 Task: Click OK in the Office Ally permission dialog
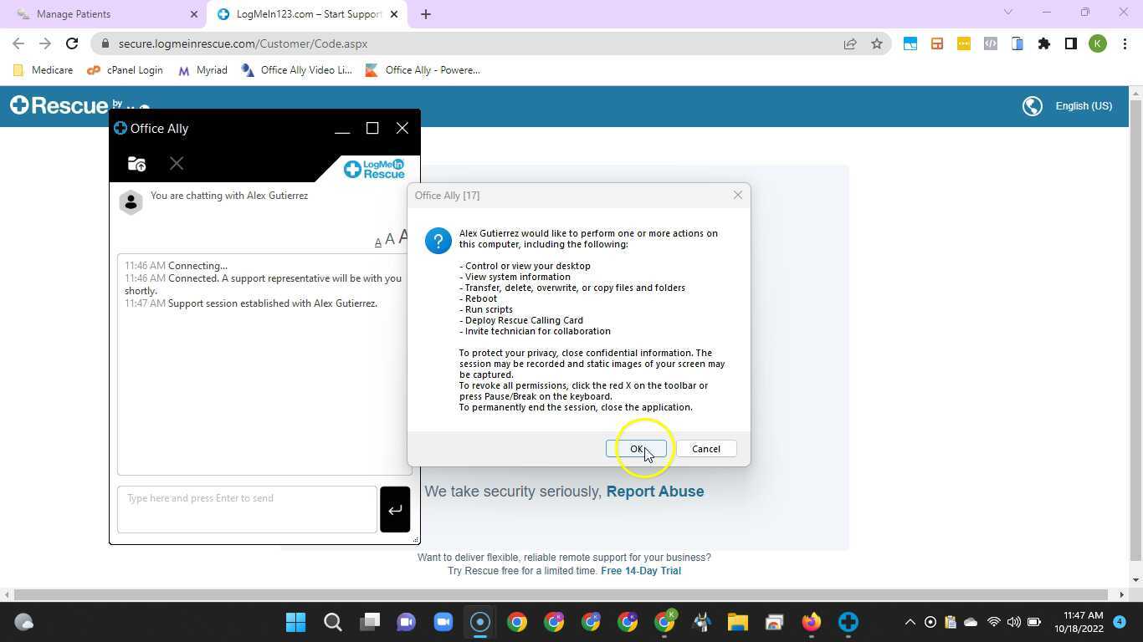click(636, 449)
